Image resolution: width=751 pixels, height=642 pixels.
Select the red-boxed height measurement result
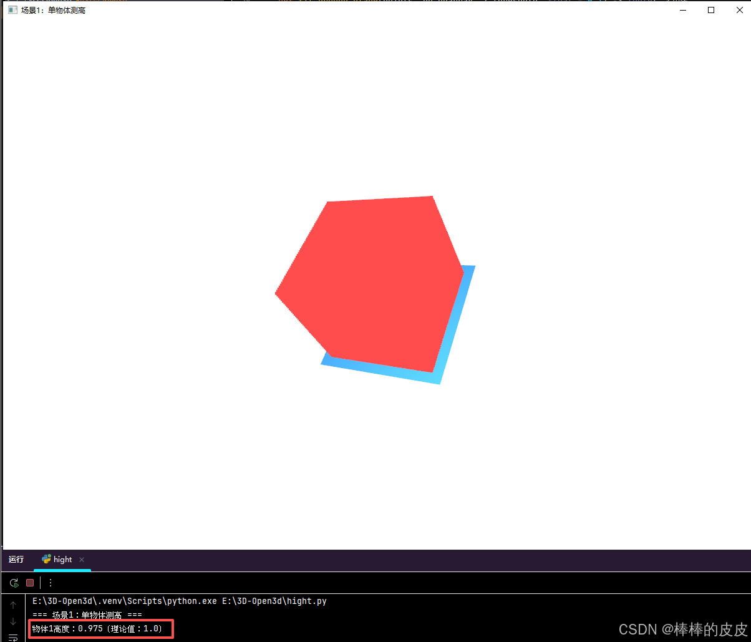tap(100, 628)
